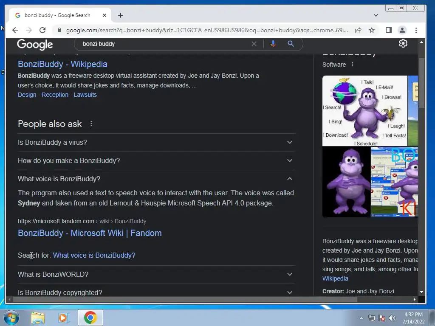Click microsoft.fandom.com URL breadcrumb

pos(82,221)
